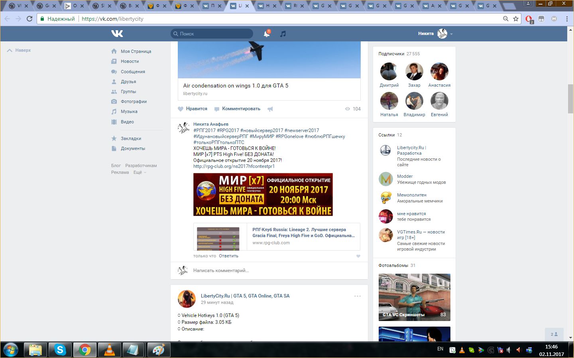Click the Фотографии camera icon

point(114,101)
